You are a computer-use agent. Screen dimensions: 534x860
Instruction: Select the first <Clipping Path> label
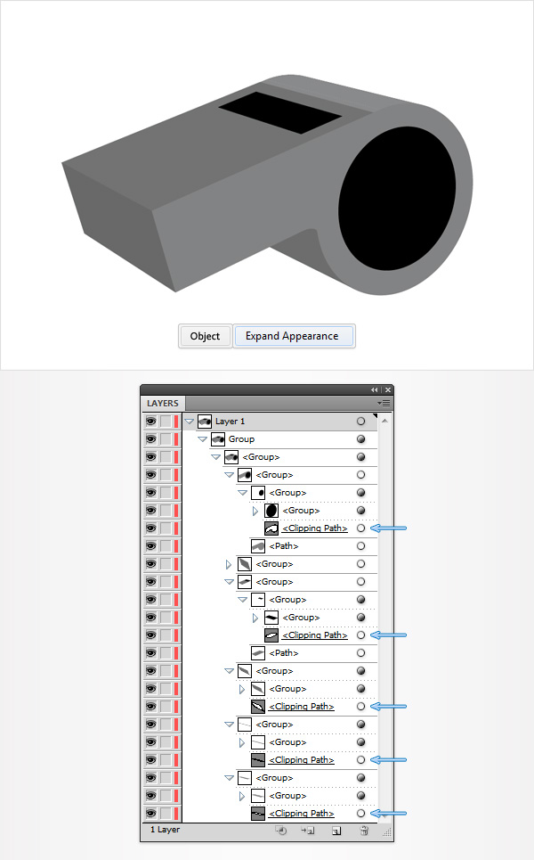click(315, 528)
